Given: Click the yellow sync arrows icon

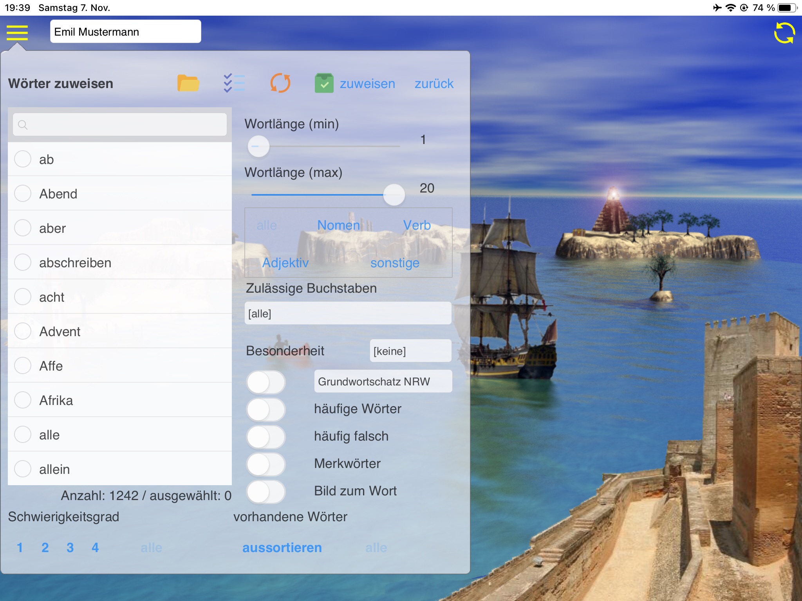Looking at the screenshot, I should tap(784, 33).
